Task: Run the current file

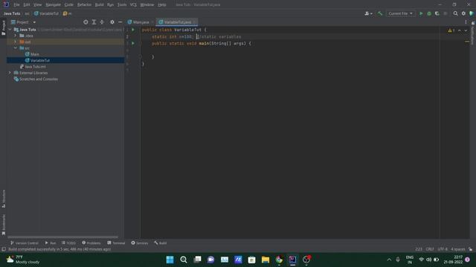Action: [x=421, y=13]
